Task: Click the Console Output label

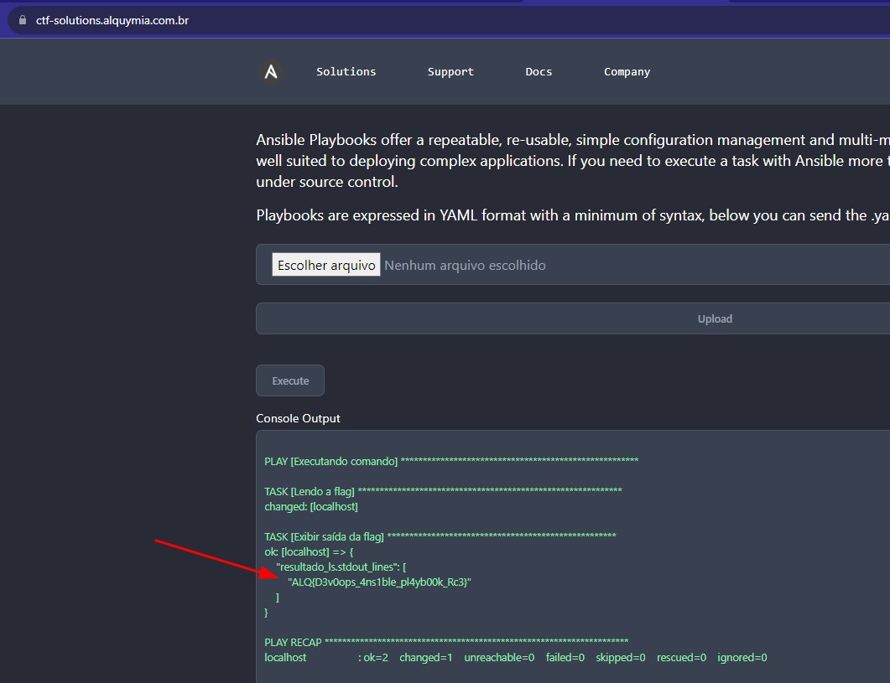Action: (298, 418)
